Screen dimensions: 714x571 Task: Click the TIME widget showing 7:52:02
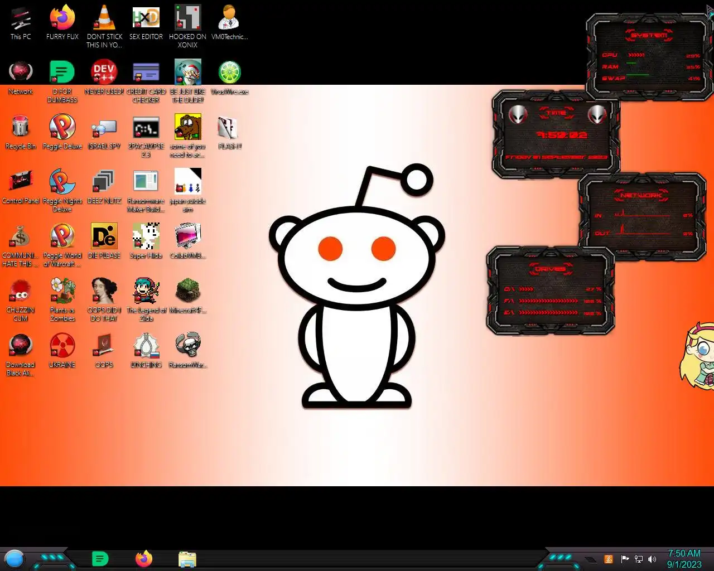tap(556, 134)
